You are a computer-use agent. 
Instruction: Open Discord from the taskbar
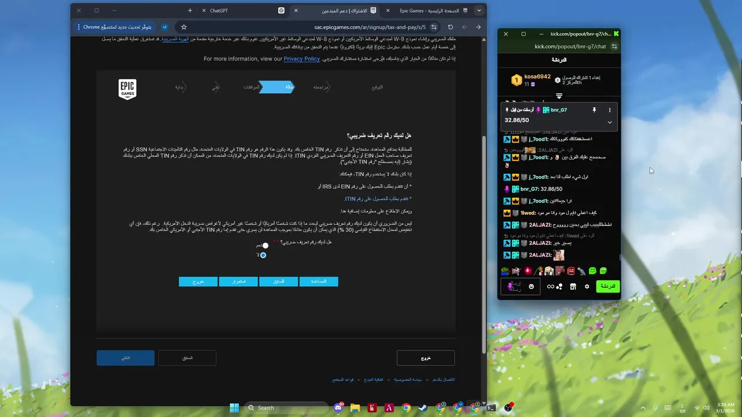click(x=338, y=408)
